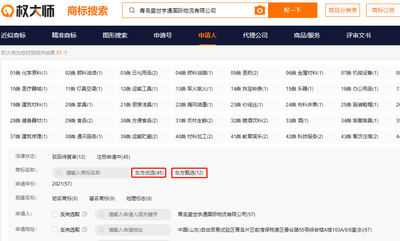The image size is (400, 241).
Task: Open 代理公司 tab
Action: (x=255, y=35)
